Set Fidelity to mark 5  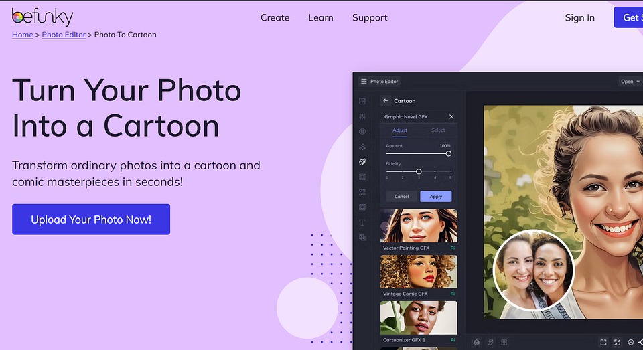point(450,172)
